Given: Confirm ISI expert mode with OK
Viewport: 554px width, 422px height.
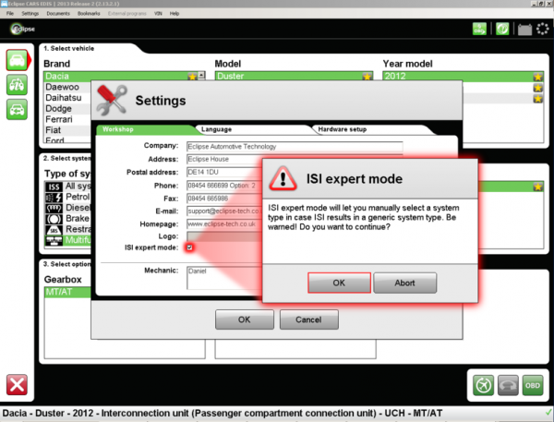Looking at the screenshot, I should tap(339, 283).
